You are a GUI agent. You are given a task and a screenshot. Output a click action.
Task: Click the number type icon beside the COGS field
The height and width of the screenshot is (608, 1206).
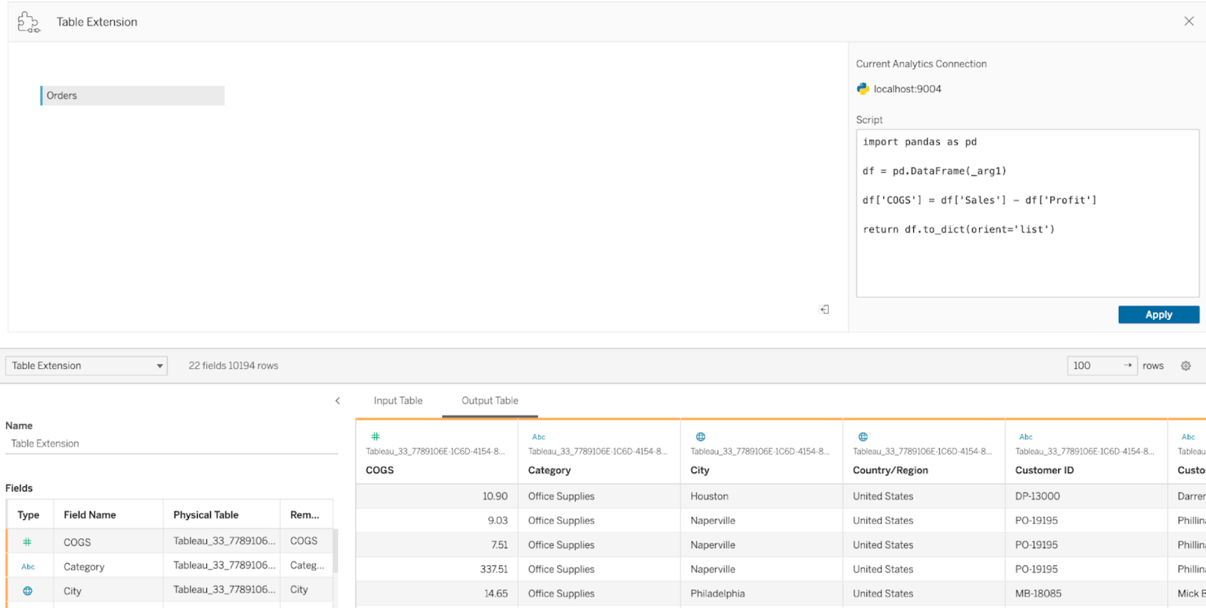27,542
